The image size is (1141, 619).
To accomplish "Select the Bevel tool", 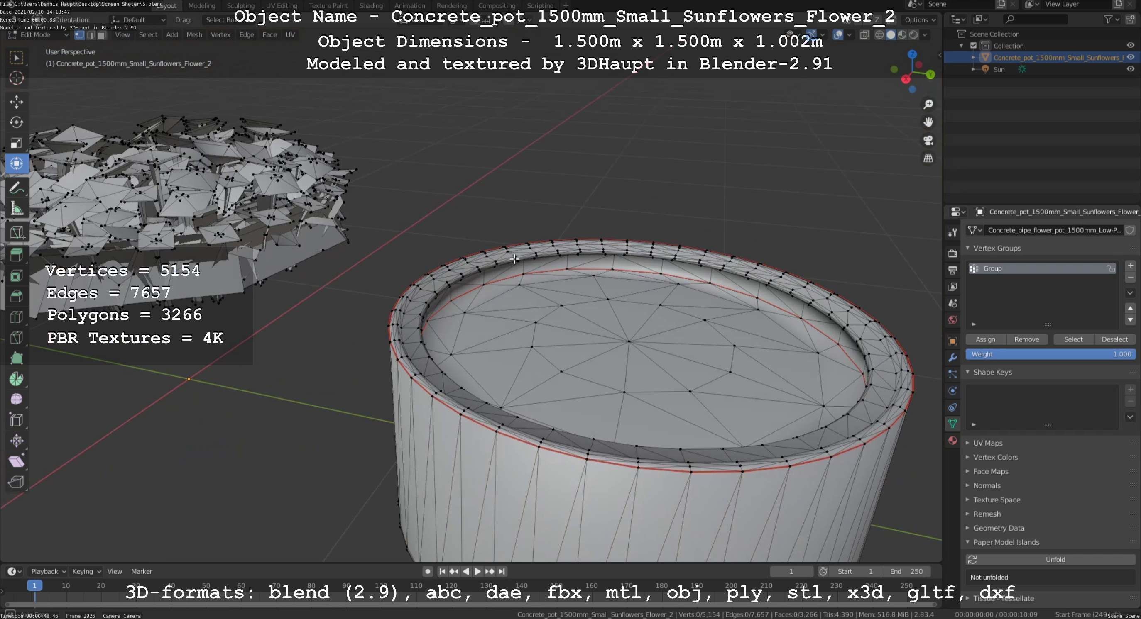I will (x=16, y=297).
